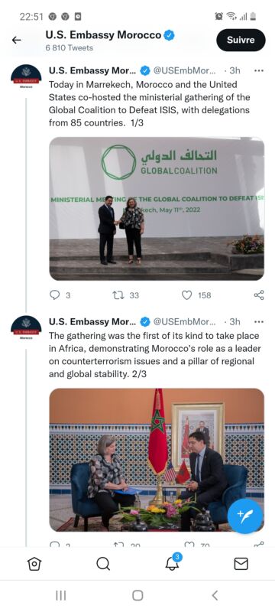The height and width of the screenshot is (612, 275).
Task: Open photo of meeting with Moroccan flag
Action: coord(157,460)
